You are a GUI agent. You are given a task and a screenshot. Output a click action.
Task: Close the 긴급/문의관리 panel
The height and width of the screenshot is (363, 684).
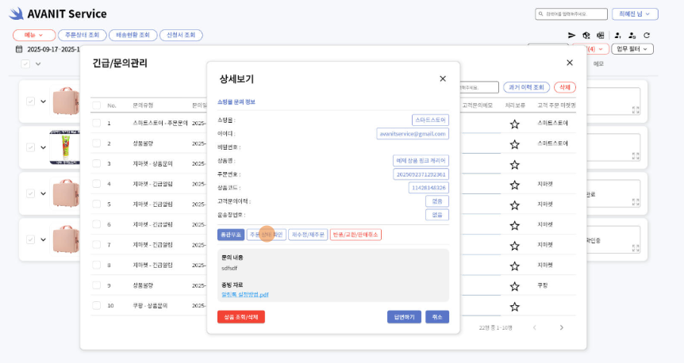[569, 63]
